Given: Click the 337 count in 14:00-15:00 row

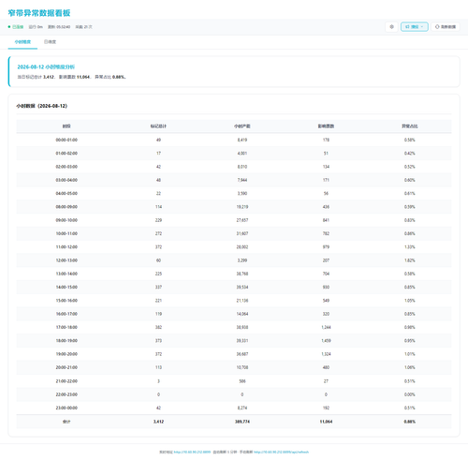Looking at the screenshot, I should 158,288.
